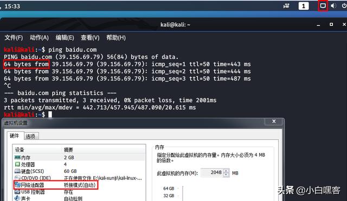
Task: Click the 处理器 CPU icon
Action: pyautogui.click(x=17, y=164)
